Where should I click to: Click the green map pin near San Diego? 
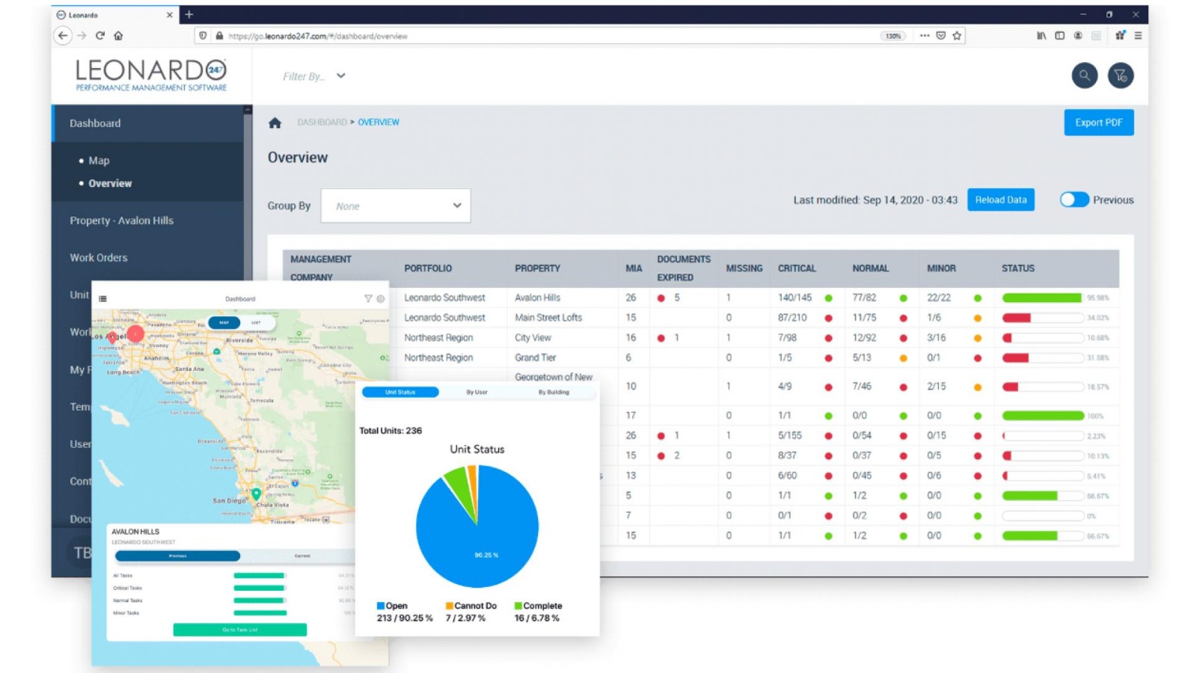click(256, 494)
